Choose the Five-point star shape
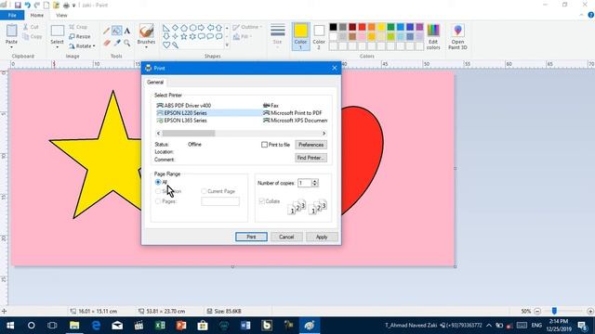 [x=184, y=36]
